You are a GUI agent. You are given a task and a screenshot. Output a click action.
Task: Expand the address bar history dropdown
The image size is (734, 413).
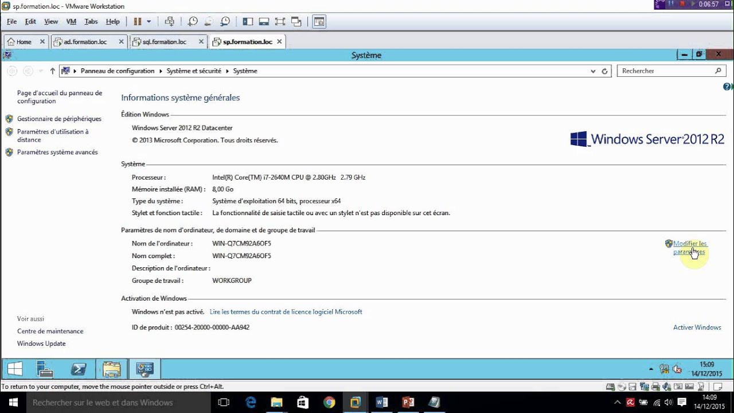(593, 71)
